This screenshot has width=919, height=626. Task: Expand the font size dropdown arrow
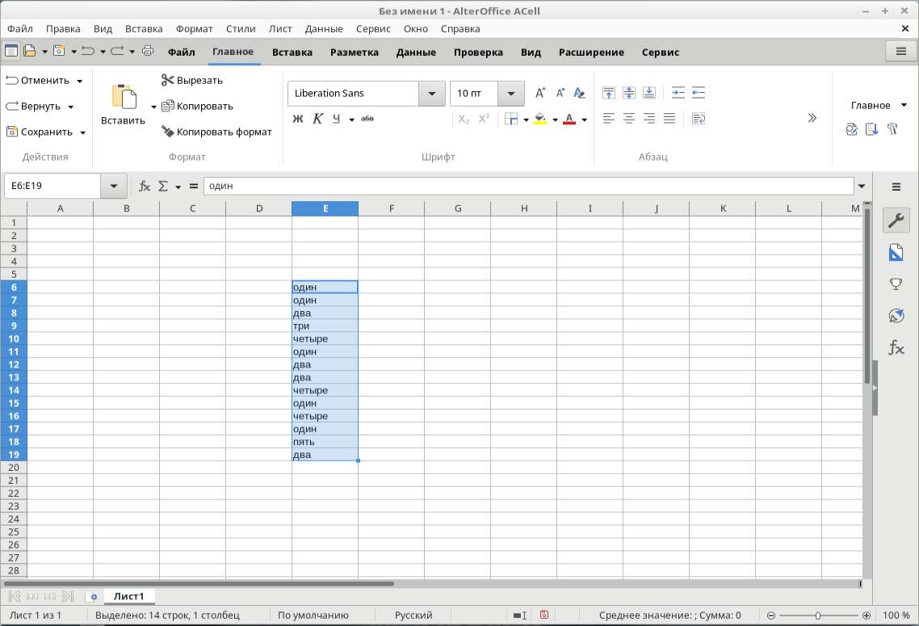(511, 93)
